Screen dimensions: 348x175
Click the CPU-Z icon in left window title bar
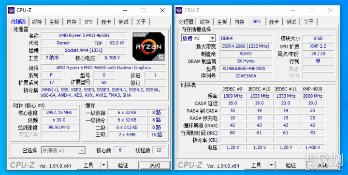point(11,10)
